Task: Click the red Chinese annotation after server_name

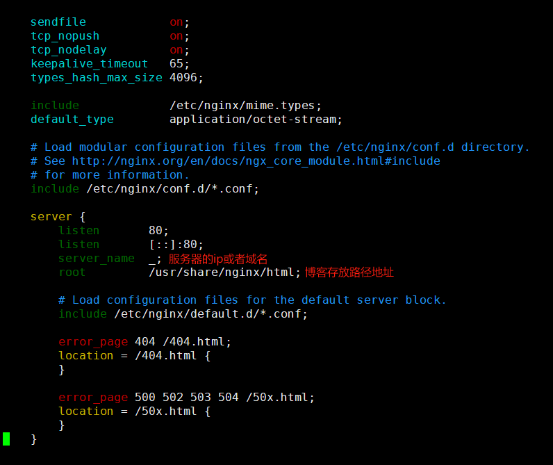Action: tap(218, 259)
